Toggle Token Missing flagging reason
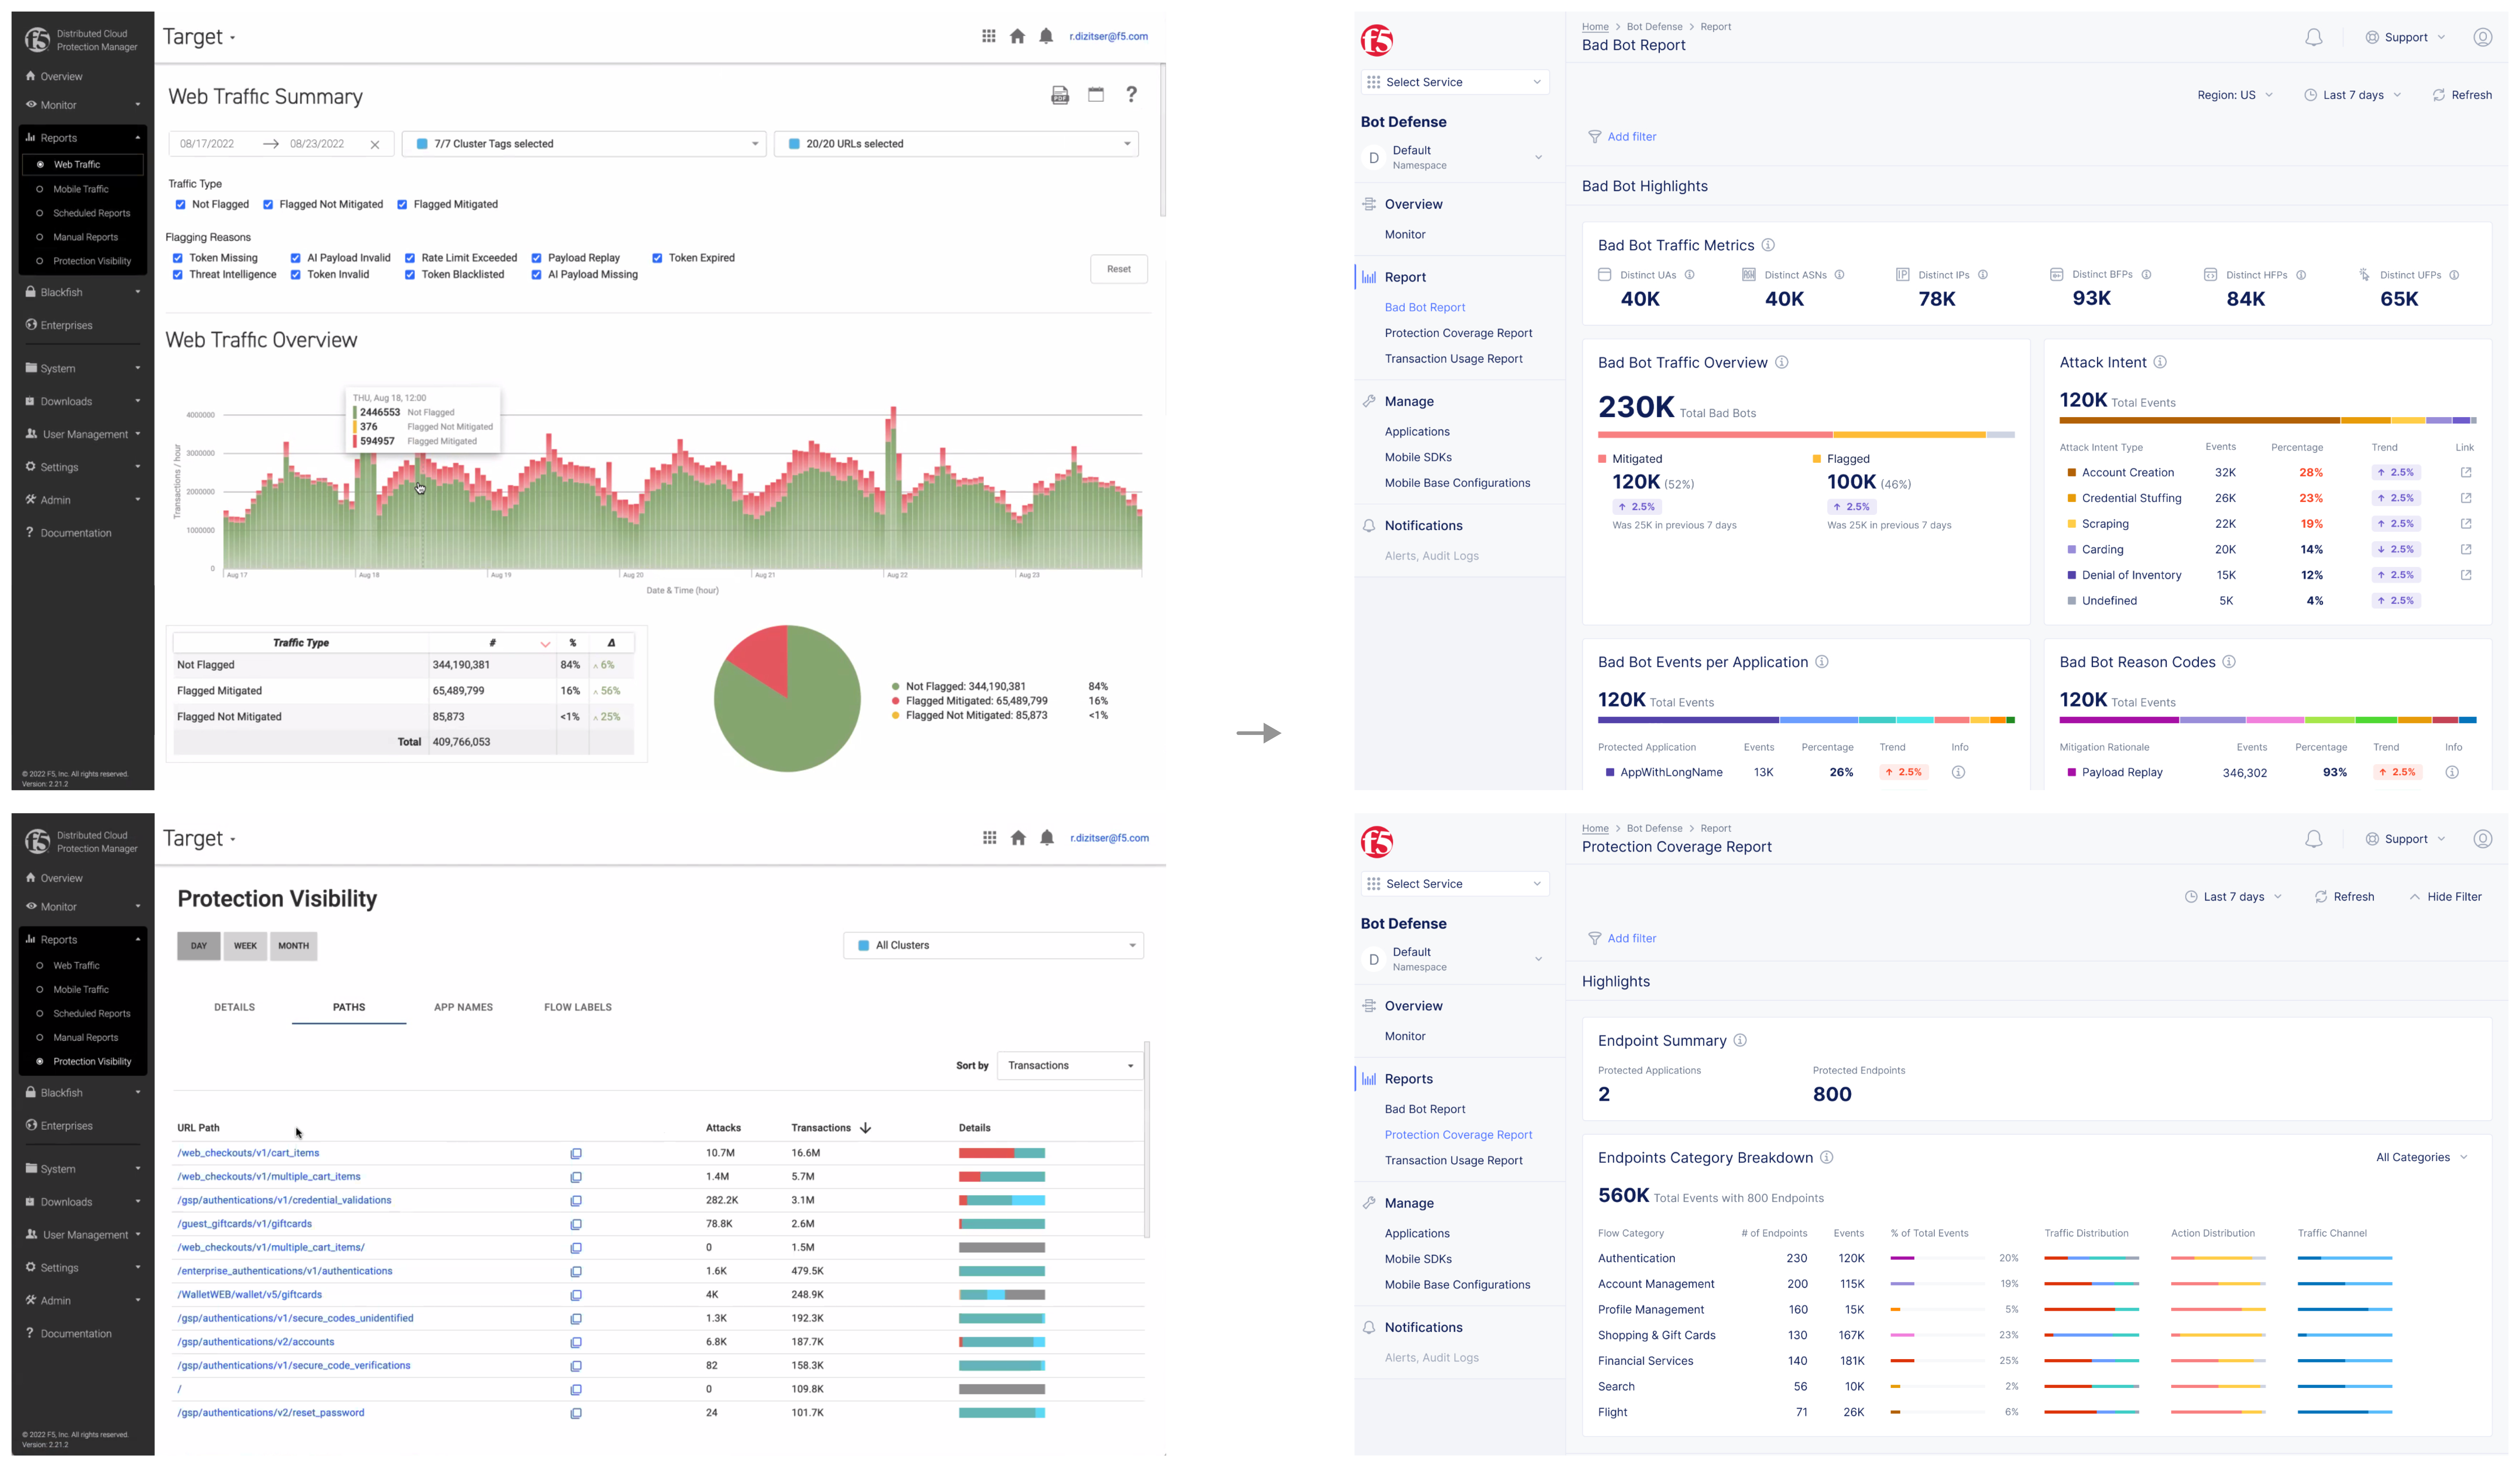The width and height of the screenshot is (2520, 1467). 177,258
